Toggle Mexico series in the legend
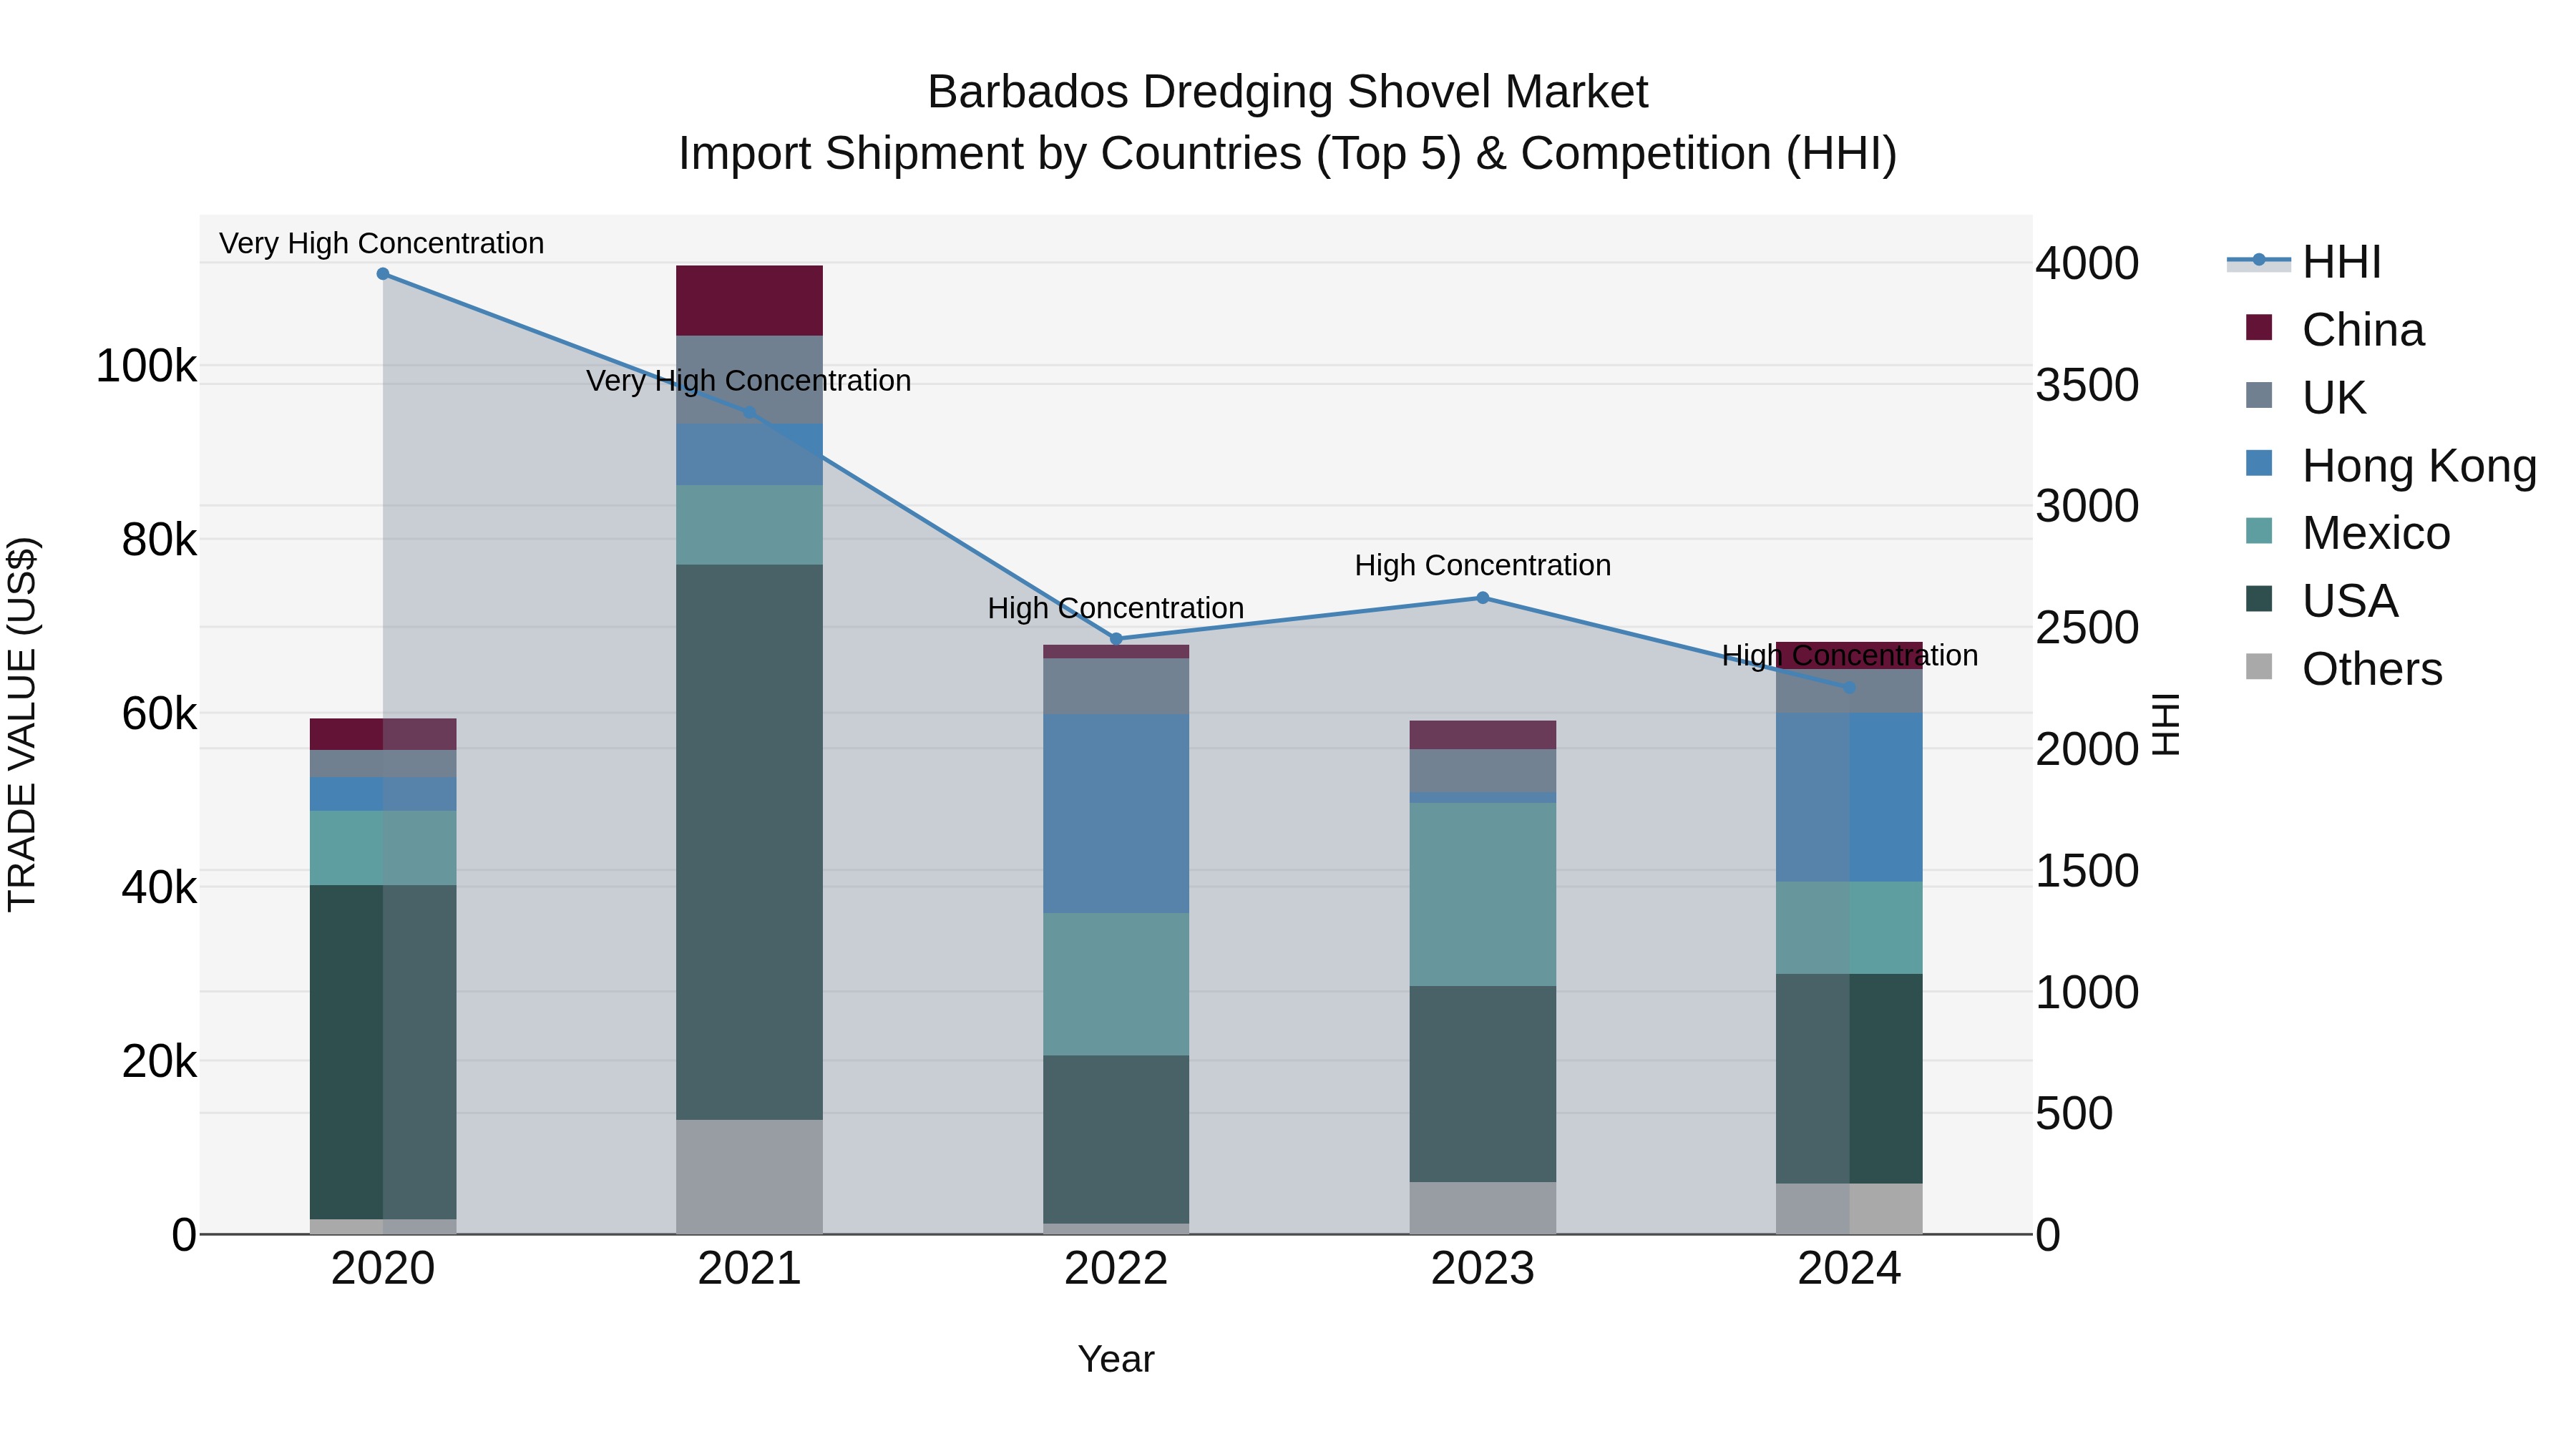Screen dimensions: 2576x1449 2348,533
